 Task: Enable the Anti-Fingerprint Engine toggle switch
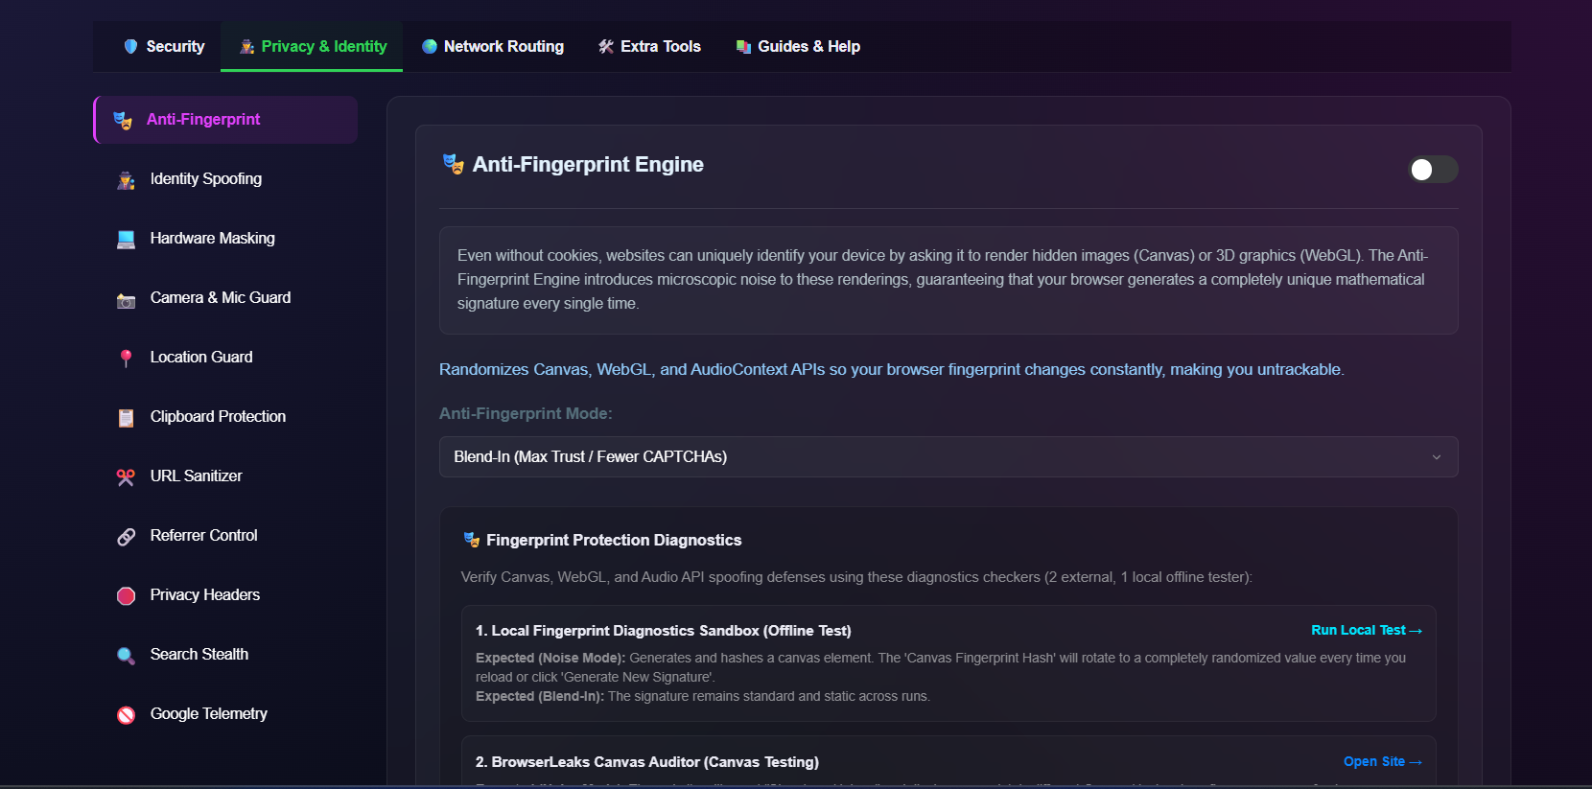tap(1433, 170)
